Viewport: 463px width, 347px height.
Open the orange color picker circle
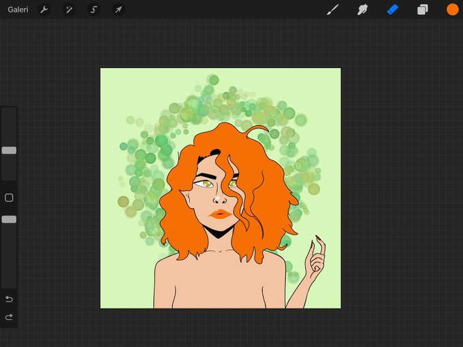452,10
